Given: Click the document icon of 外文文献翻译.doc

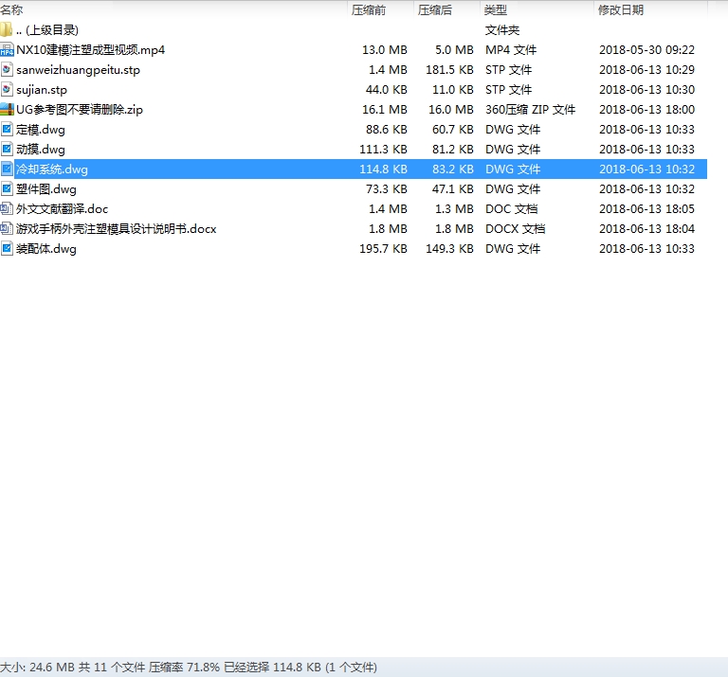Looking at the screenshot, I should click(x=7, y=208).
